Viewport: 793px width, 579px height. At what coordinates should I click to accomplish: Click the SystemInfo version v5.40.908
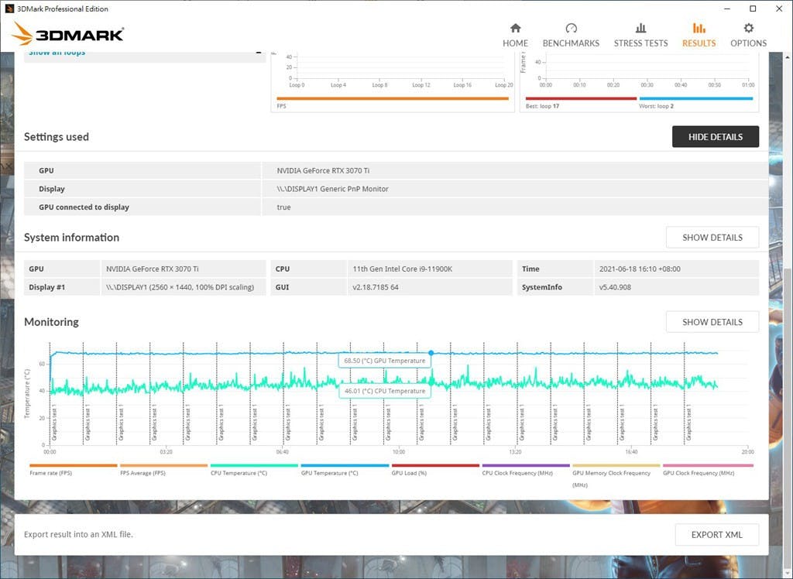point(615,286)
